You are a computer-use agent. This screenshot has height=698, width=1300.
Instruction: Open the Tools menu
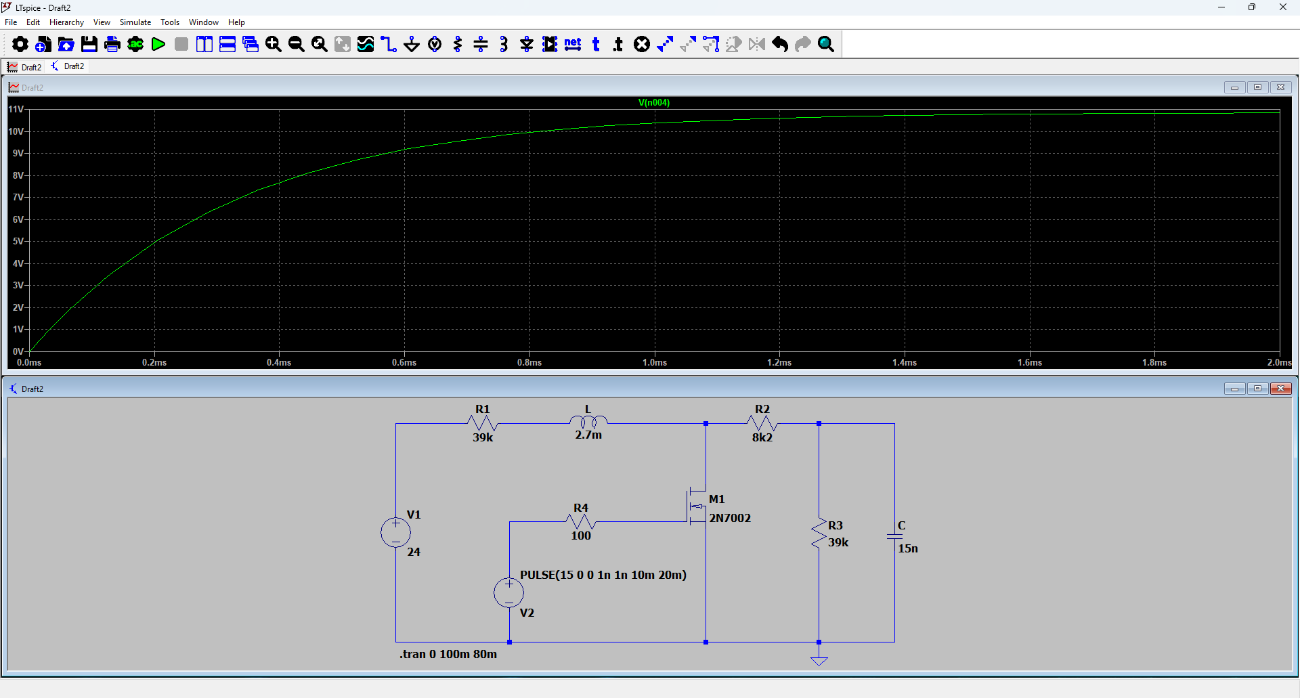pos(170,22)
